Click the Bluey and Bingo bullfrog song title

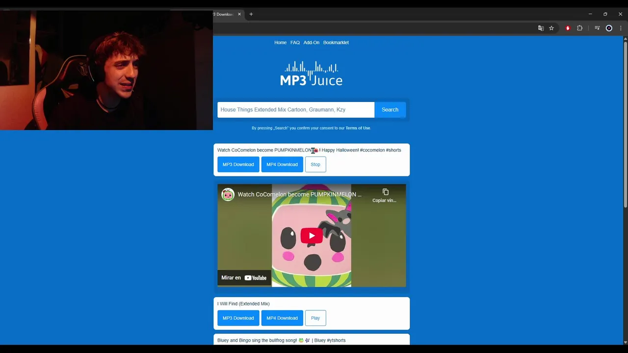point(281,340)
